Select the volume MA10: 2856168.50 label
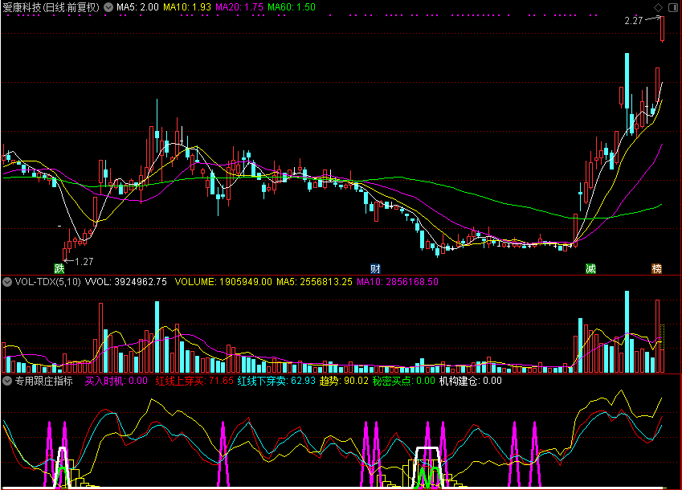Screen dimensions: 682x490 click(398, 282)
